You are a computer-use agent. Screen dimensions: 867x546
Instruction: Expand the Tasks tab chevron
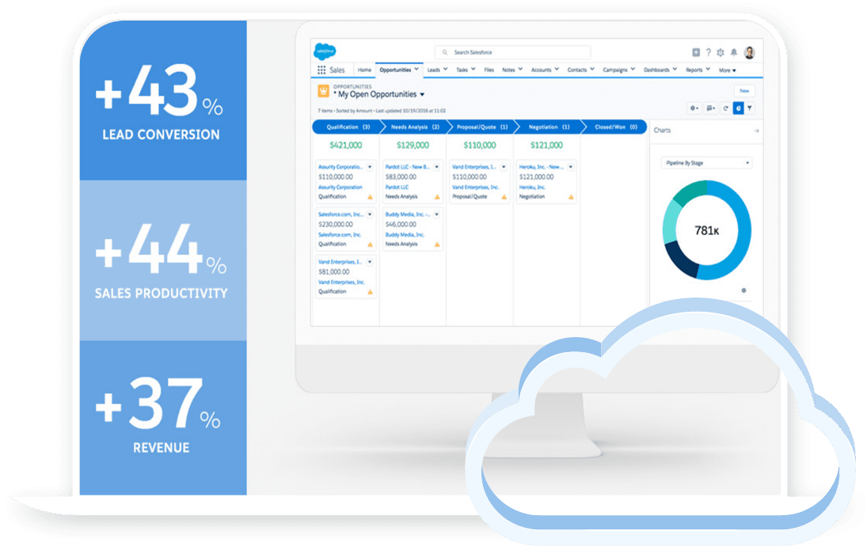473,70
